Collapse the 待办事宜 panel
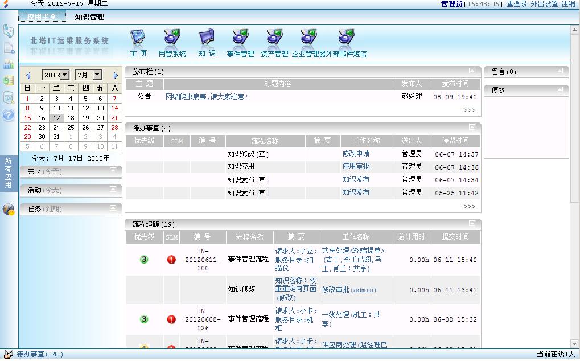The width and height of the screenshot is (580, 361). tap(472, 128)
